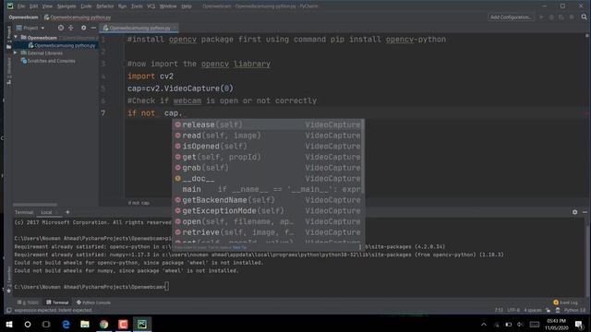Screen dimensions: 591x332
Task: Collapse the Openwebcam project folder
Action: pyautogui.click(x=16, y=37)
